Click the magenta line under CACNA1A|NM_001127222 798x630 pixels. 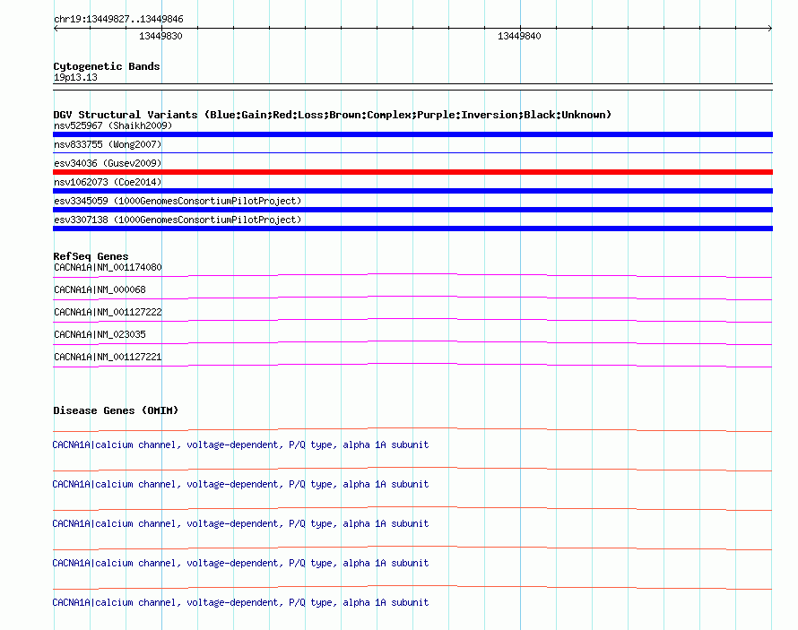pos(412,320)
